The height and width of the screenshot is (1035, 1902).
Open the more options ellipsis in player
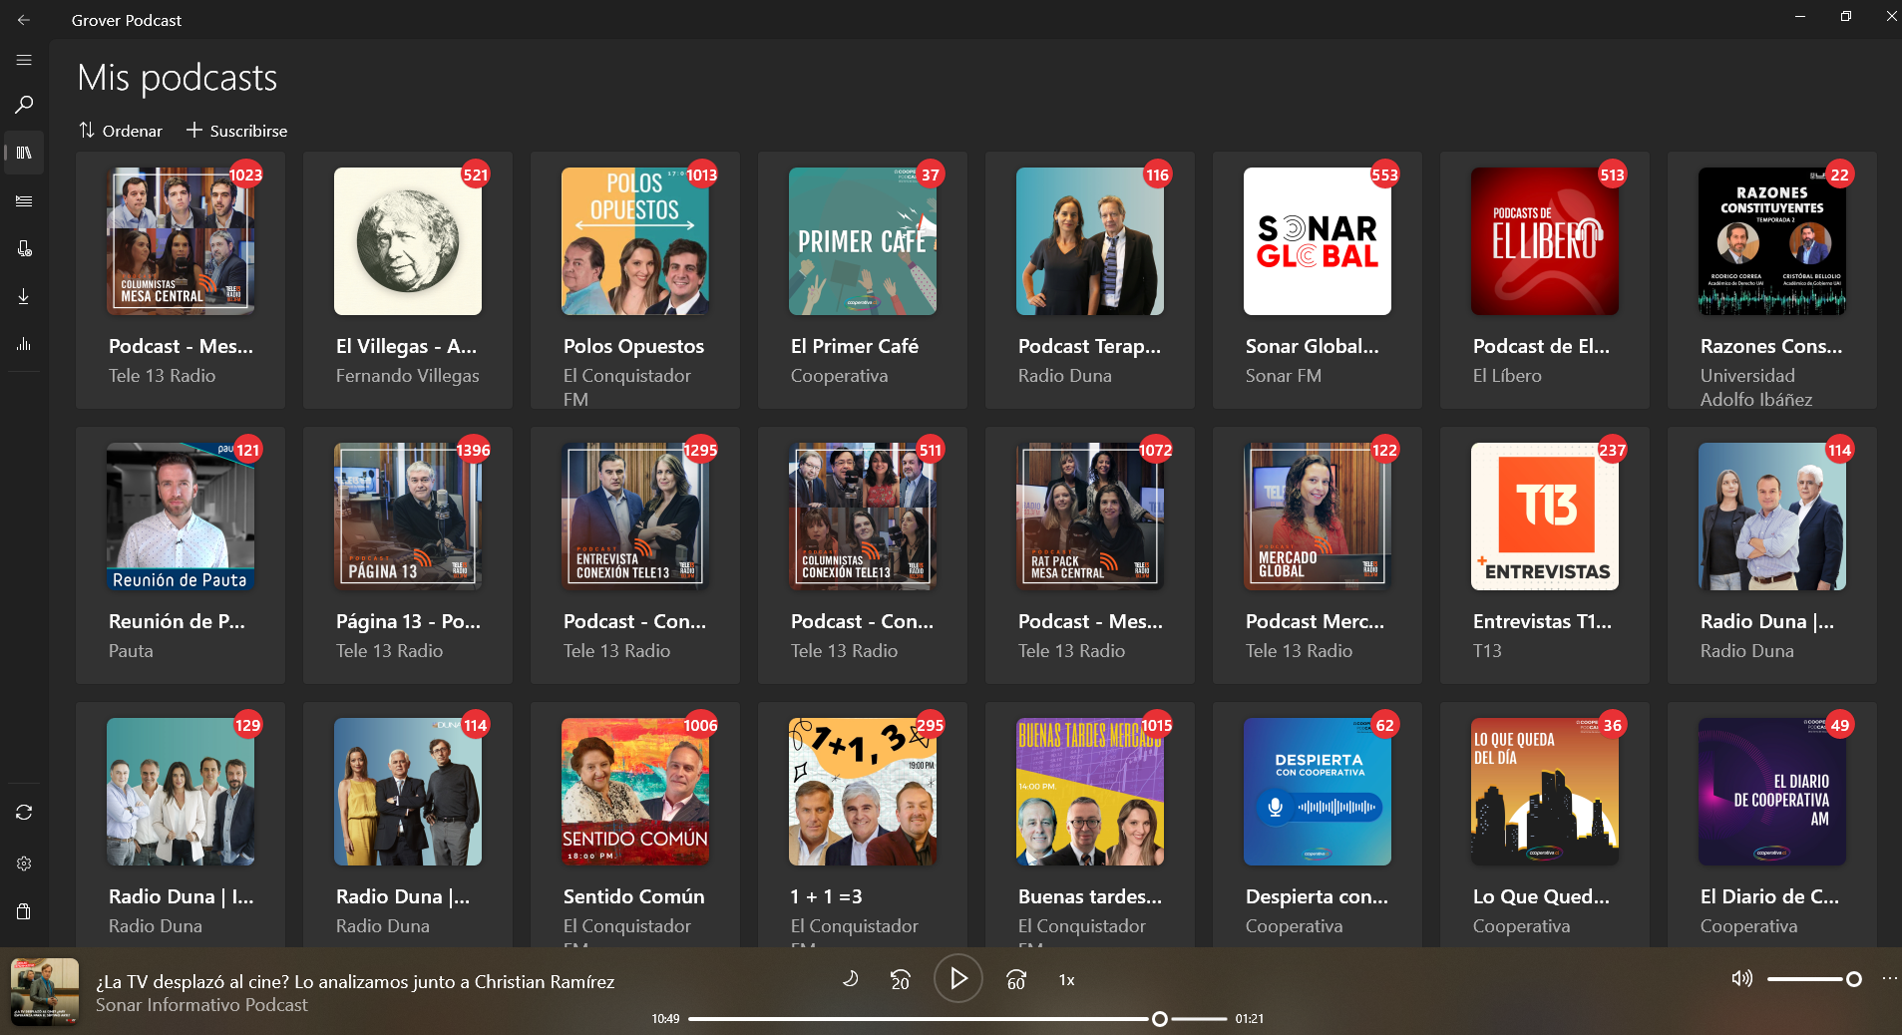tap(1890, 978)
